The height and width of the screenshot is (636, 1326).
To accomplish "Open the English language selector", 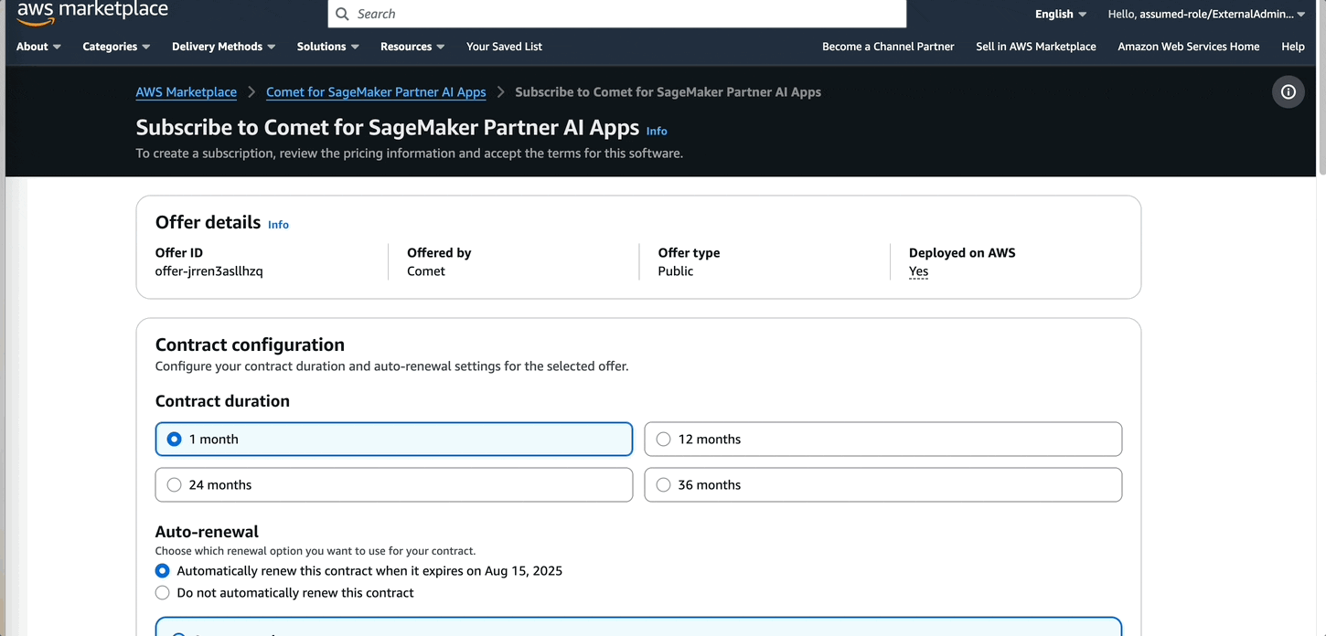I will 1061,14.
